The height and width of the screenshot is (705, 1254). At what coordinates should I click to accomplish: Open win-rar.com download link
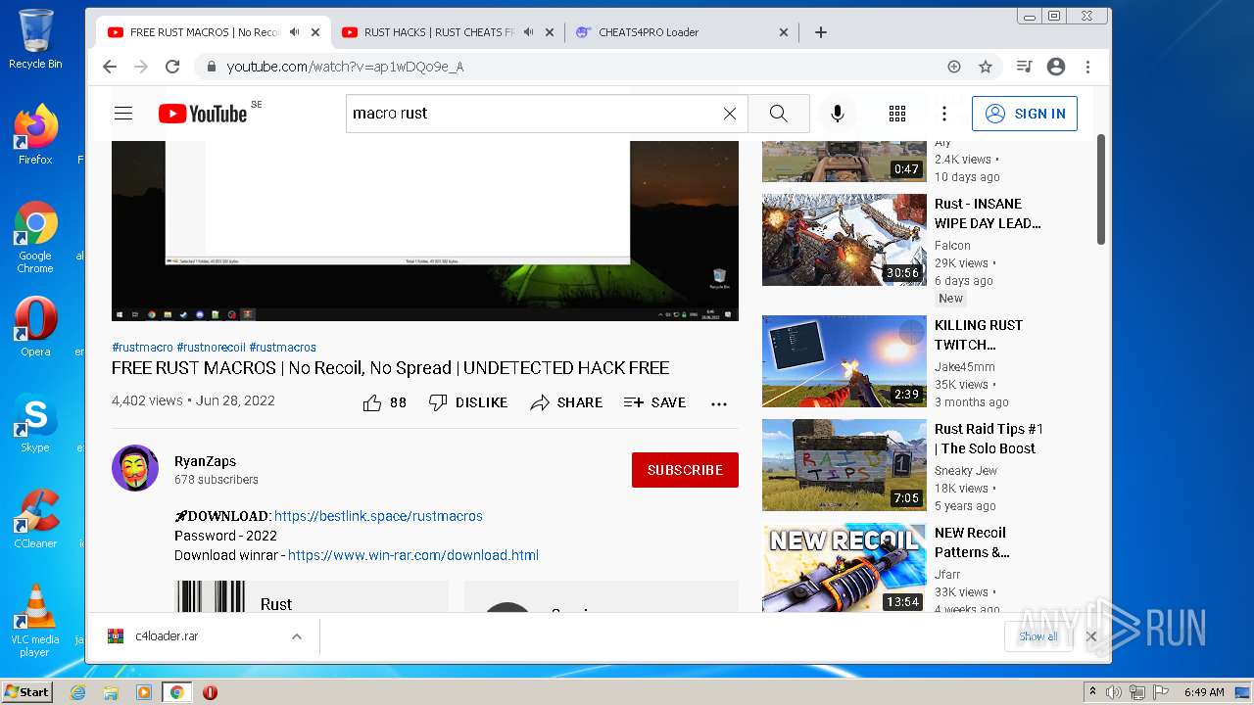(413, 555)
